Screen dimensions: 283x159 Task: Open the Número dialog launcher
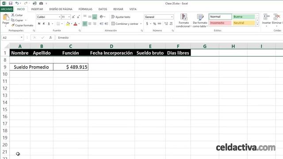click(173, 30)
